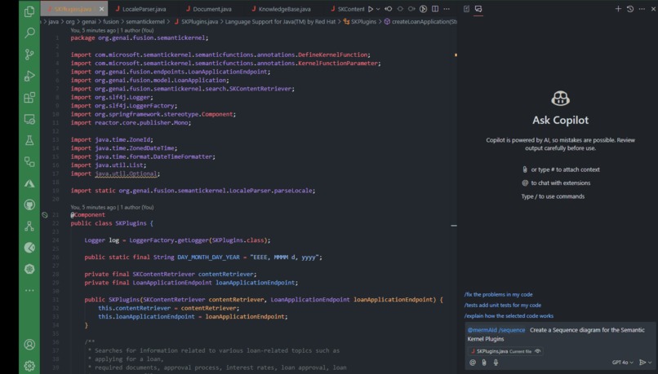
Task: Run the Java file with play button
Action: click(371, 9)
